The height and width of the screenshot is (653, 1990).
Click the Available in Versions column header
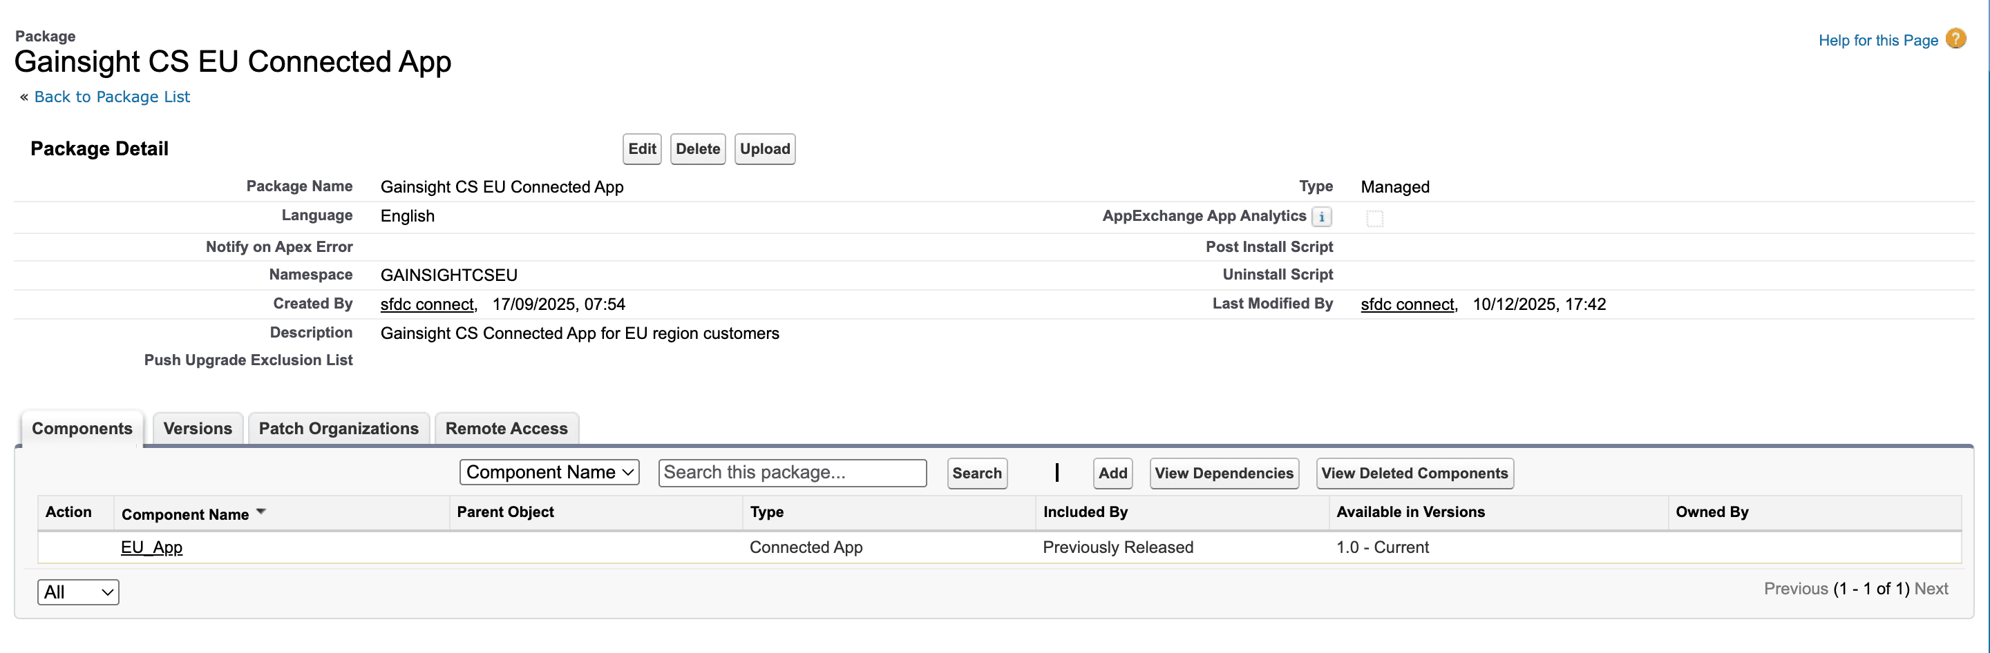[1410, 511]
